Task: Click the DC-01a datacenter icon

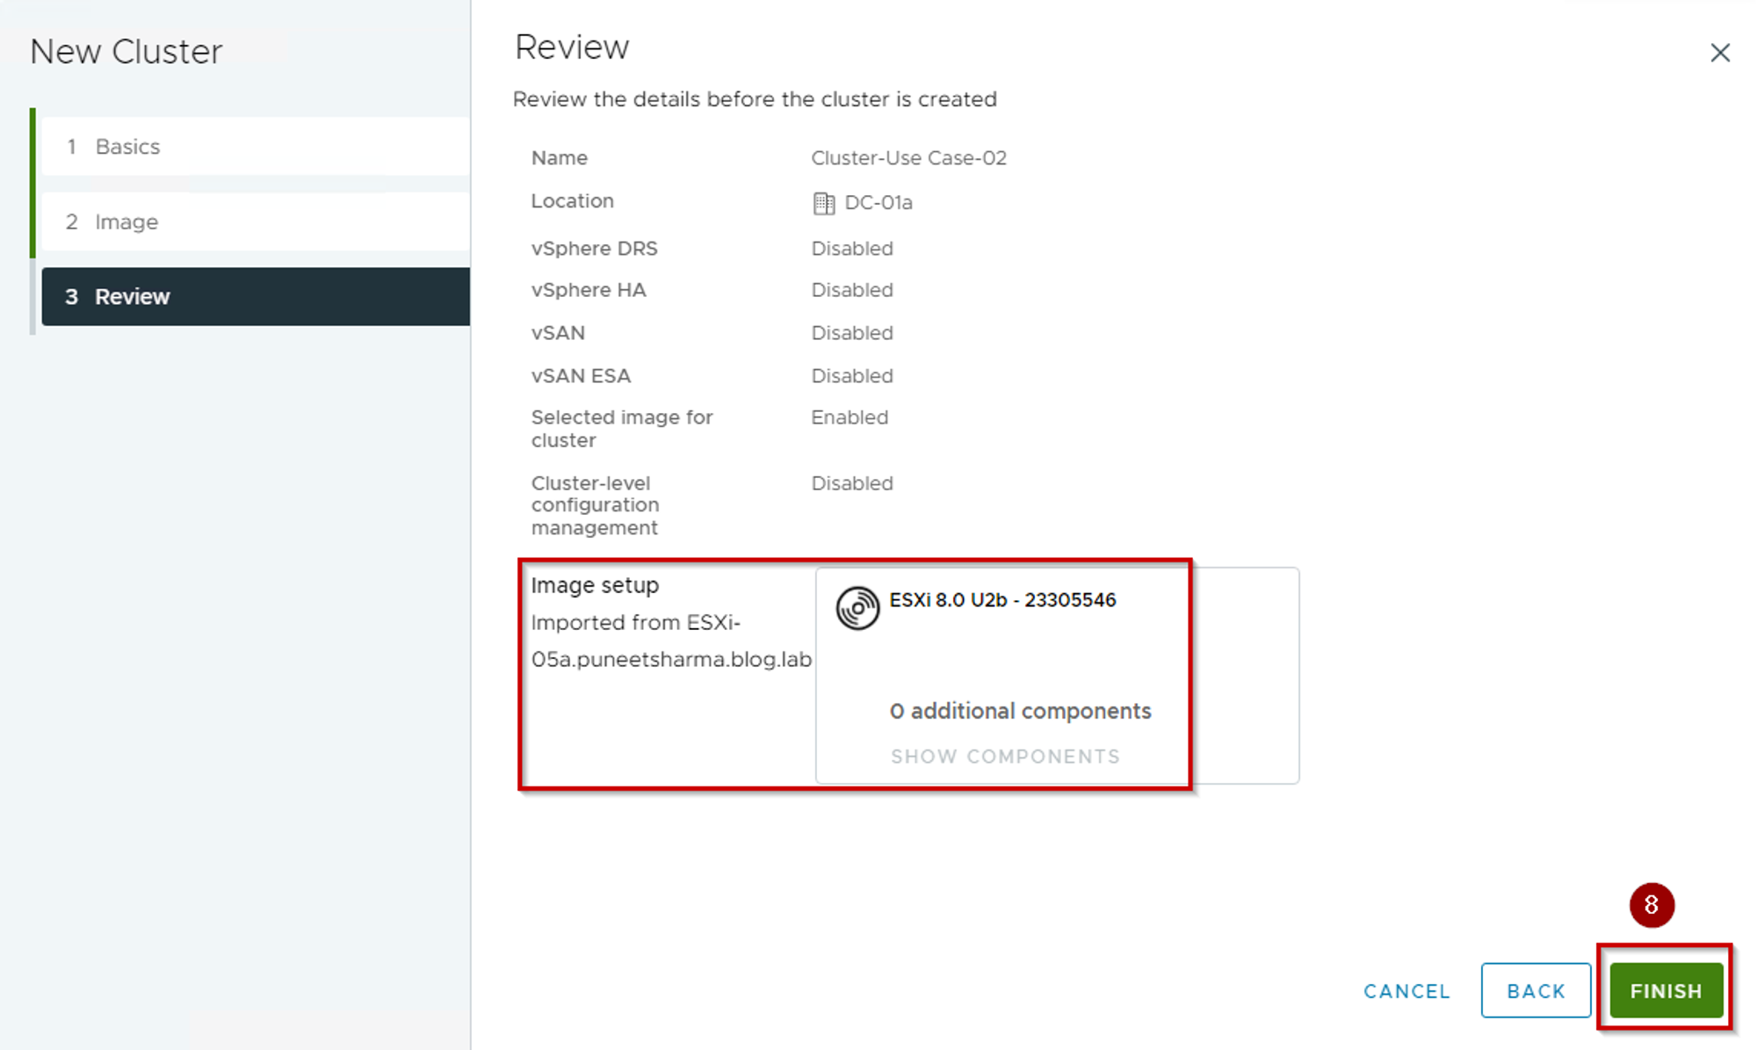Action: [823, 203]
